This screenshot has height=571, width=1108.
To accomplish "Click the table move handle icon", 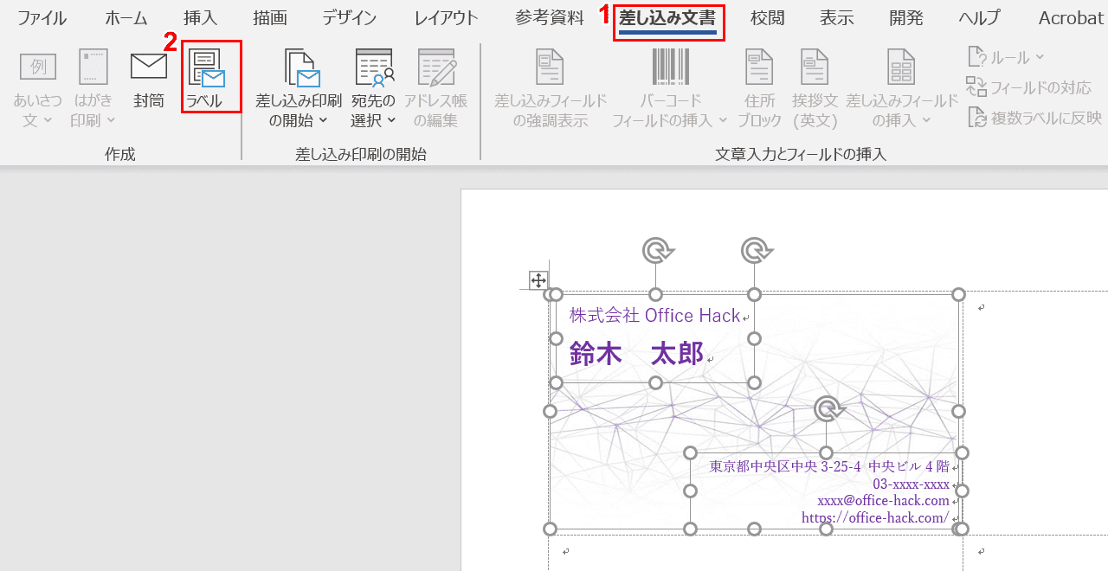I will coord(538,280).
